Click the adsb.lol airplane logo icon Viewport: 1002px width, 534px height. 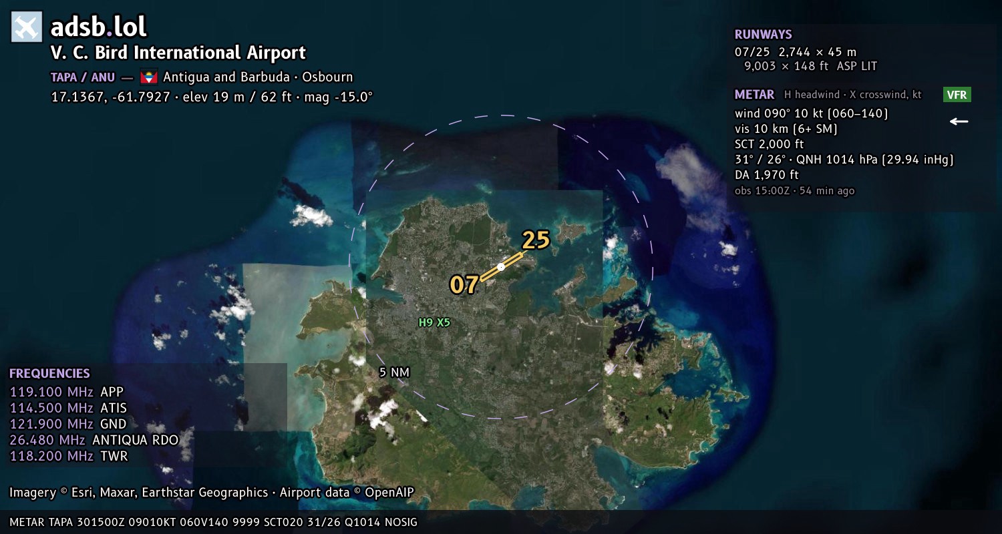click(27, 27)
